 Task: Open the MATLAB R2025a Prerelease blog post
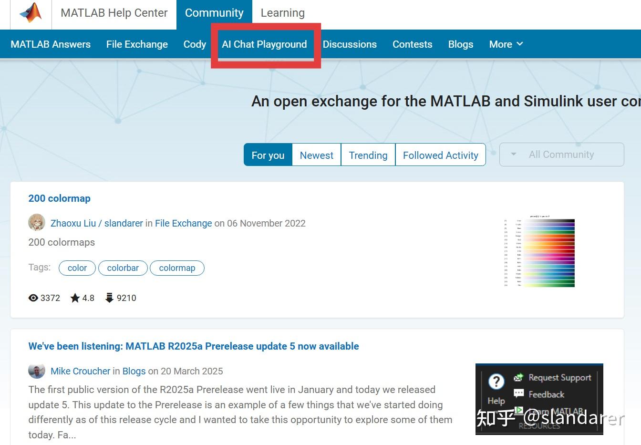coord(193,346)
